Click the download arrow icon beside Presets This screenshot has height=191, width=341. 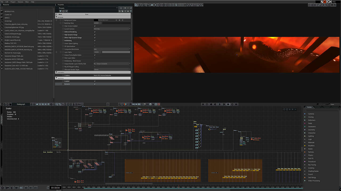(121, 8)
